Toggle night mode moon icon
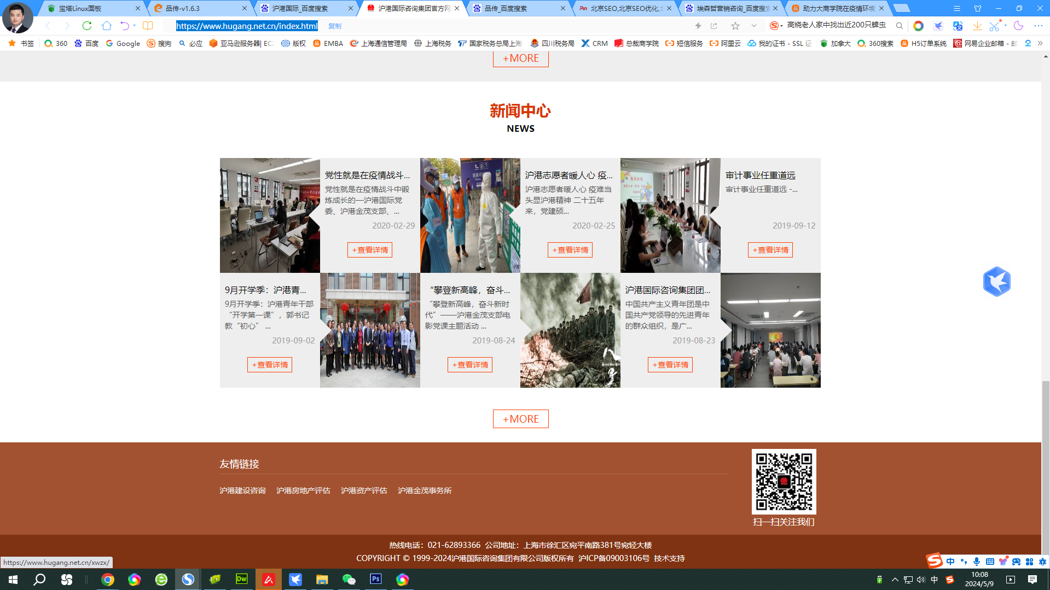This screenshot has height=590, width=1050. pyautogui.click(x=1018, y=26)
